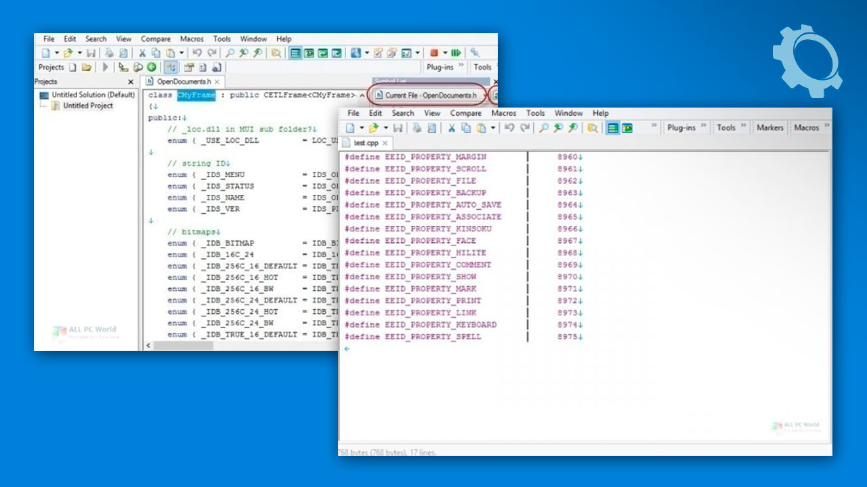Toggle Wrap by Window in OpenDocuments.h window
The image size is (867, 487).
tap(322, 53)
